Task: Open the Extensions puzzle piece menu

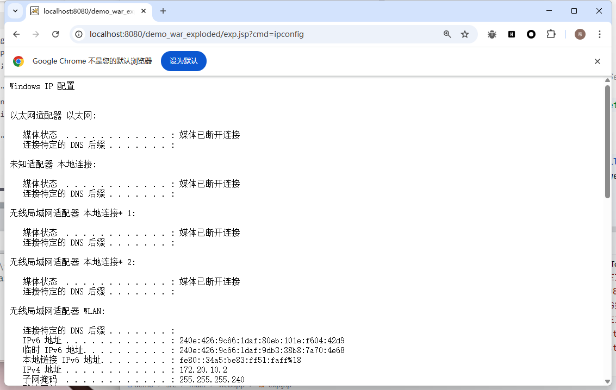Action: [x=551, y=34]
